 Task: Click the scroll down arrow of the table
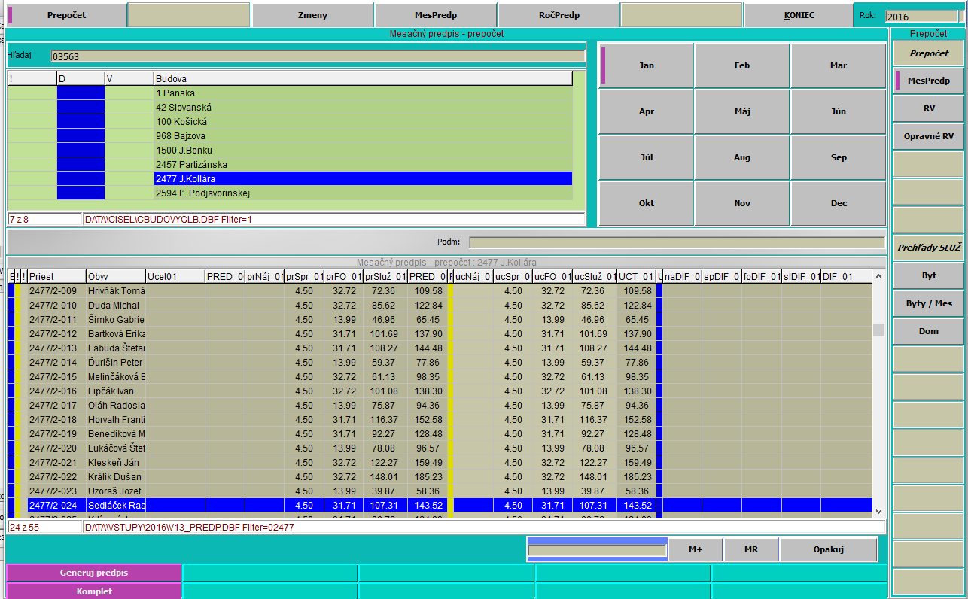[878, 511]
